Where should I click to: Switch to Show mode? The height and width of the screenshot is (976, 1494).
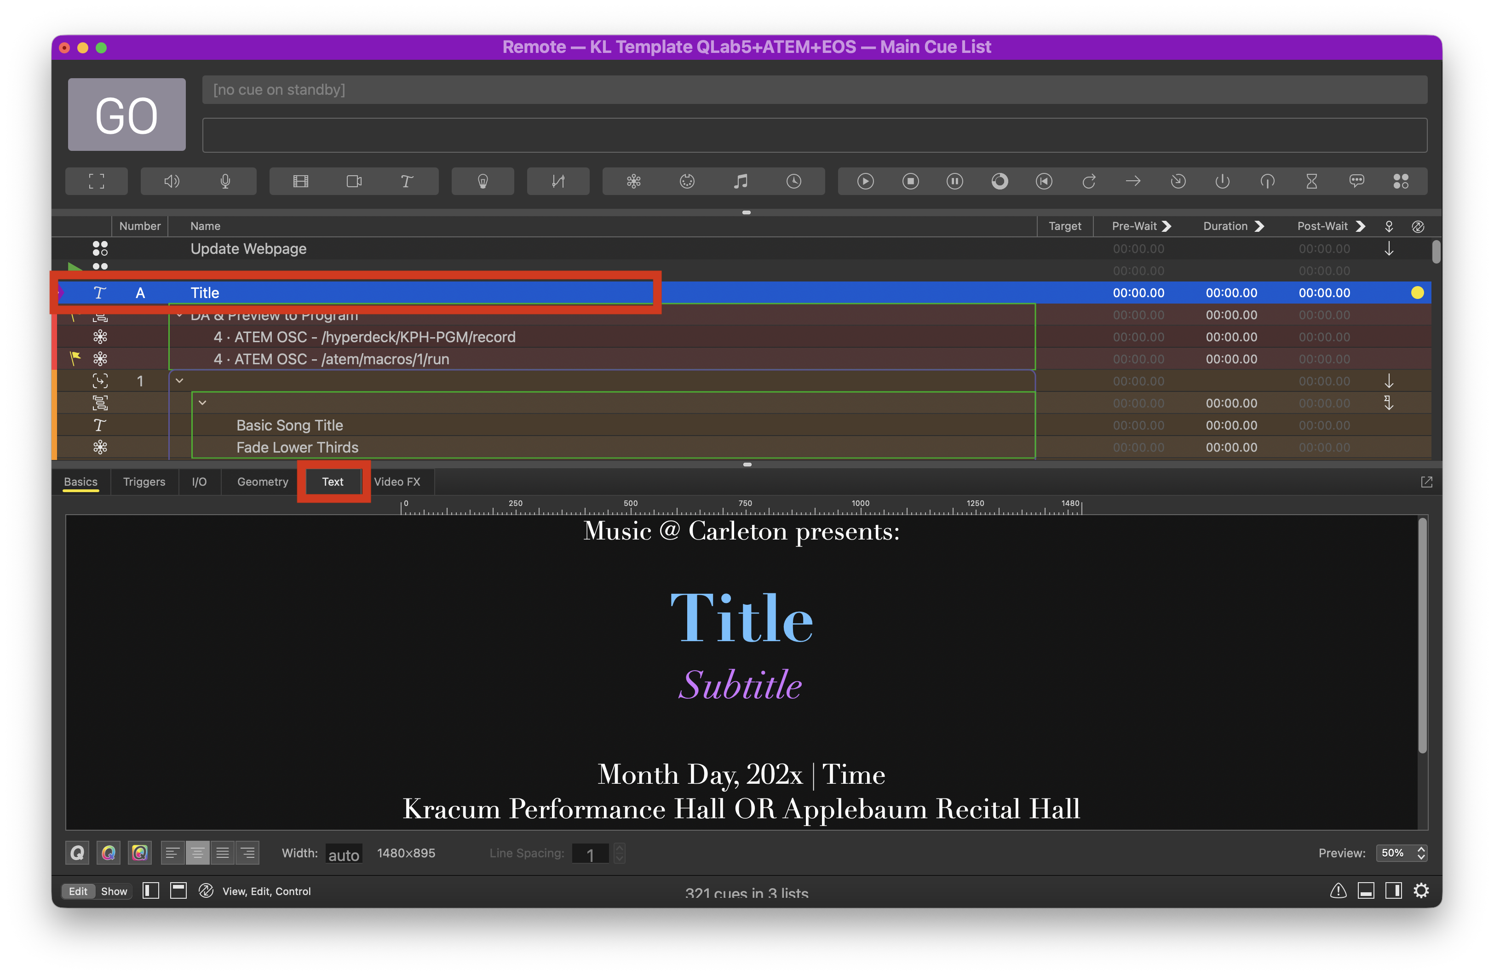tap(114, 890)
